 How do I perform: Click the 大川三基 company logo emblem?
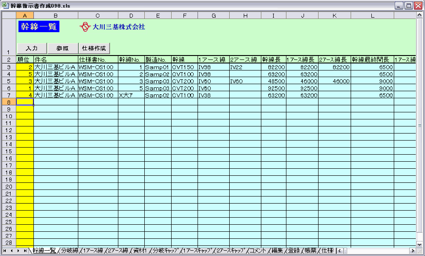tap(85, 26)
